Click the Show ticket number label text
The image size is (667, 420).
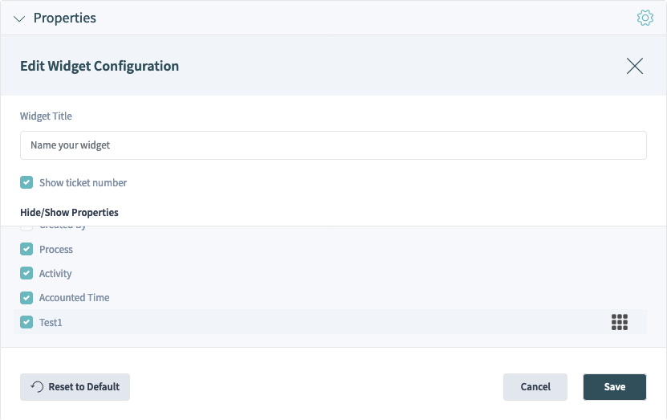(83, 183)
